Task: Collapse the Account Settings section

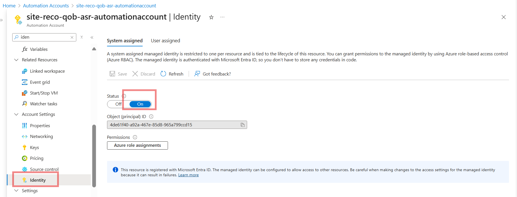Action: [16, 114]
